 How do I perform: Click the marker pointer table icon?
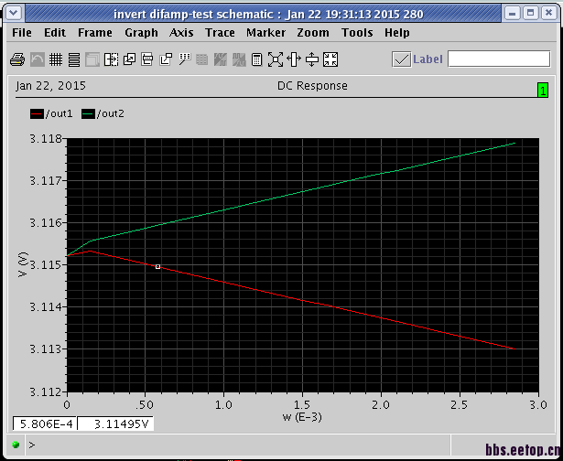185,59
